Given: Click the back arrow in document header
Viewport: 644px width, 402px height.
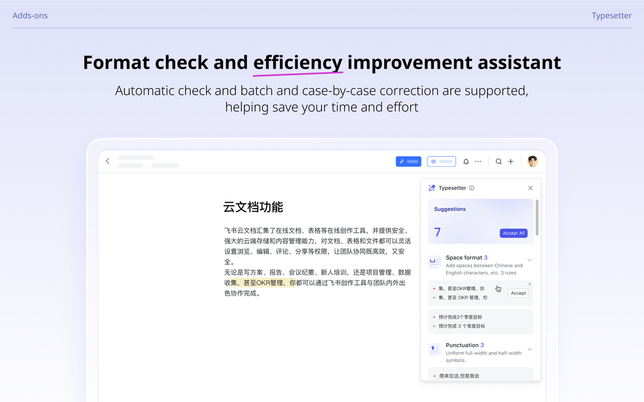Looking at the screenshot, I should pyautogui.click(x=108, y=161).
